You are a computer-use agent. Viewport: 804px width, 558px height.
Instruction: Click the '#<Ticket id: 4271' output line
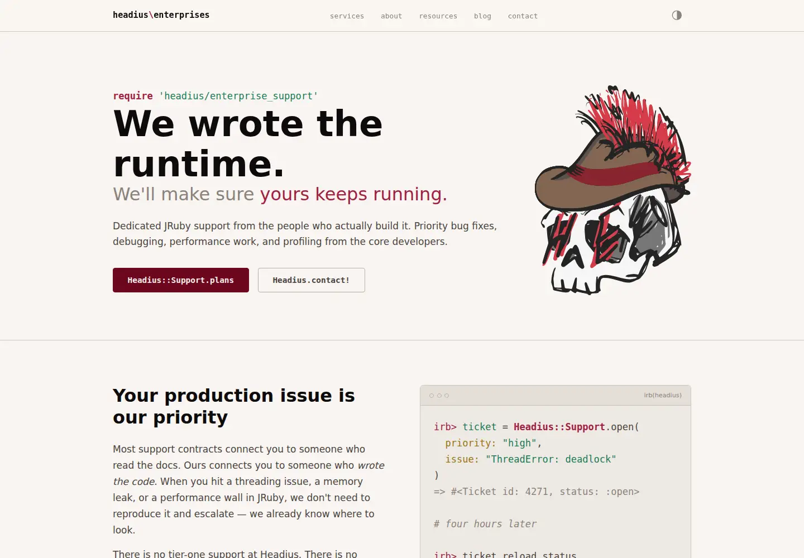(x=537, y=492)
